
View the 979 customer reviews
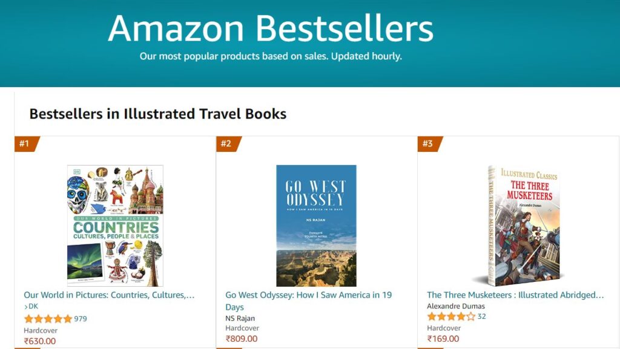[x=81, y=319]
